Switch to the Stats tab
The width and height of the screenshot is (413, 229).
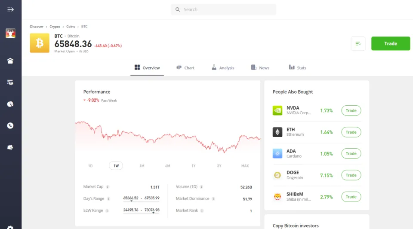pos(298,68)
